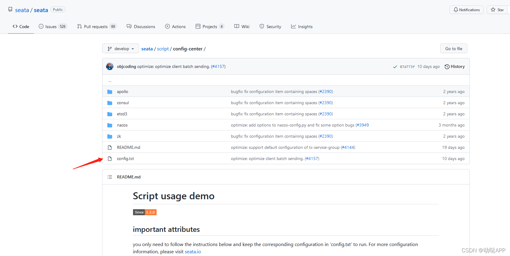Open objcoding author avatar

click(x=110, y=66)
